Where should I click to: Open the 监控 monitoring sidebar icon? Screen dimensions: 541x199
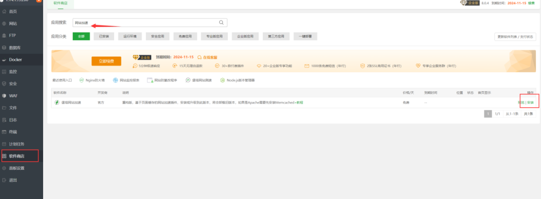pos(4,72)
